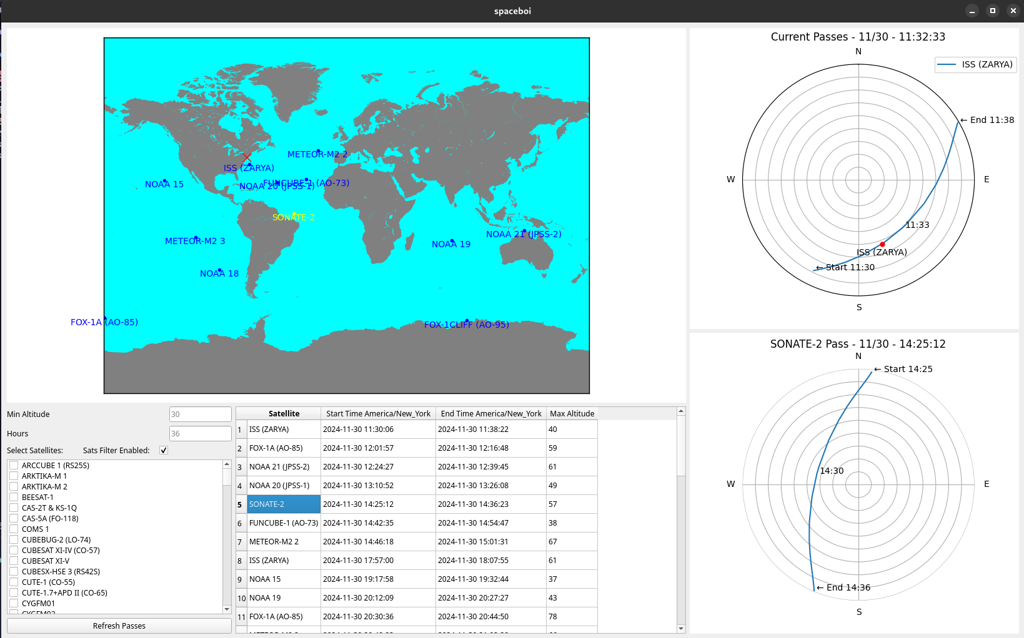This screenshot has width=1024, height=638.
Task: Sort by End Time America/New_York header
Action: [491, 413]
